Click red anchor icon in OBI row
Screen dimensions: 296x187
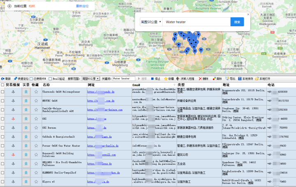point(13,119)
